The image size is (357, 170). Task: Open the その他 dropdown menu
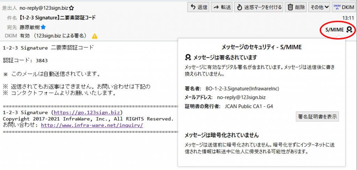click(319, 7)
